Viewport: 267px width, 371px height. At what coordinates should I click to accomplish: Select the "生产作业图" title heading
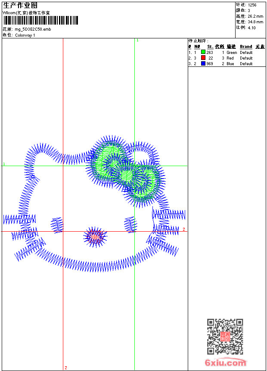point(20,6)
